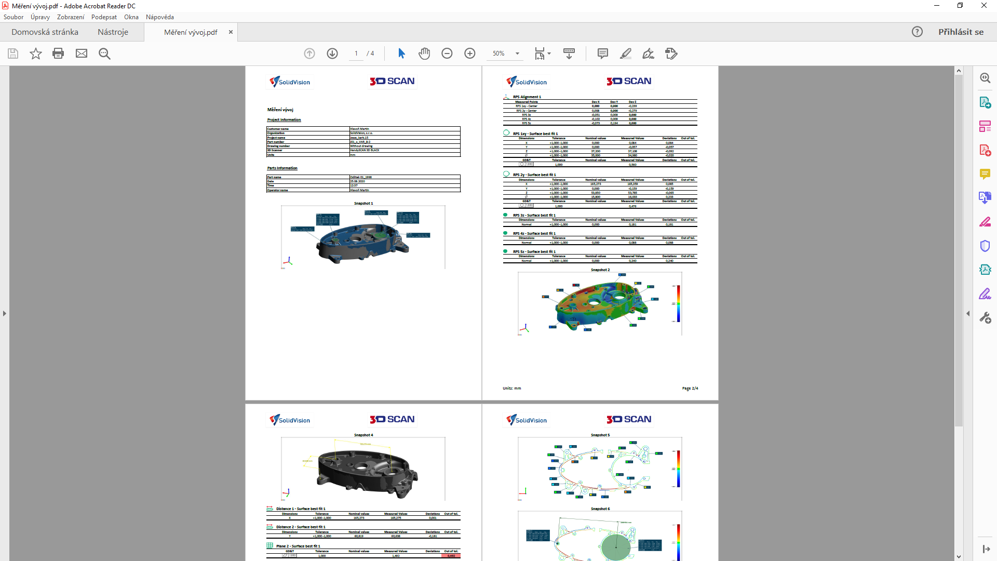
Task: Go to the next page arrow
Action: (332, 54)
